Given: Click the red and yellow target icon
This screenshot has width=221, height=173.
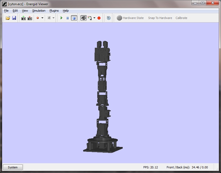Looking at the screenshot, I should (x=99, y=18).
